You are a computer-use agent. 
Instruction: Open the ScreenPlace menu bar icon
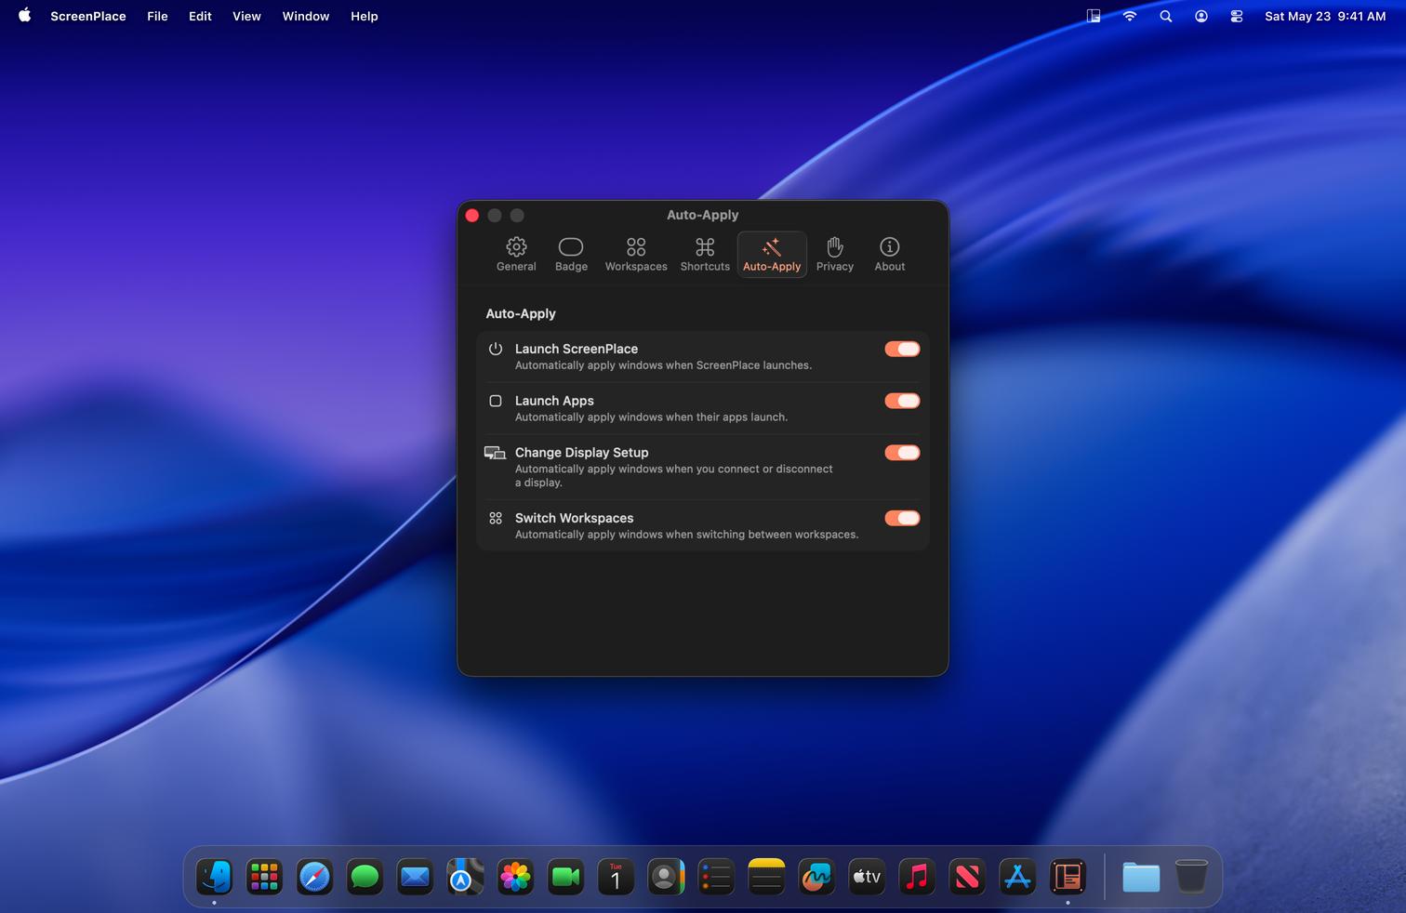[x=1094, y=16]
